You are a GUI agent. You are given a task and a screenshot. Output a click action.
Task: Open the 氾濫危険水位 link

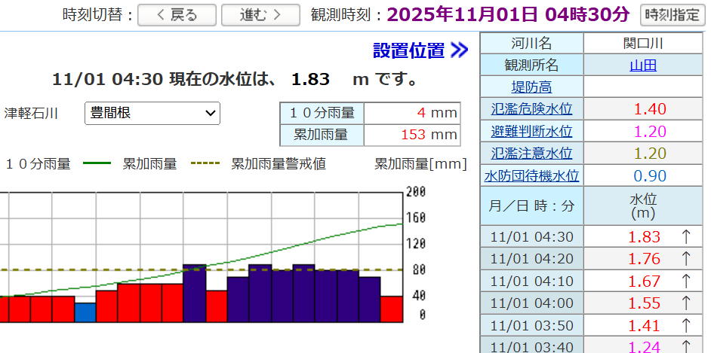click(531, 109)
